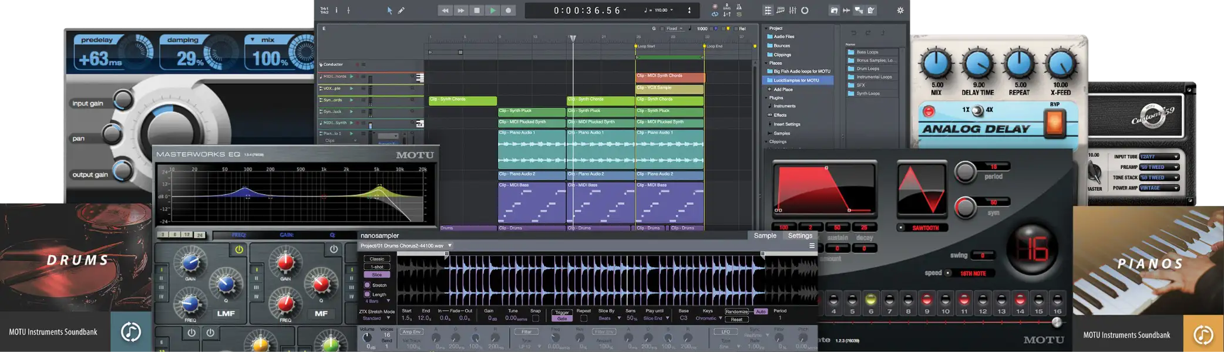
Task: Open preferences with the gear icon
Action: (900, 10)
